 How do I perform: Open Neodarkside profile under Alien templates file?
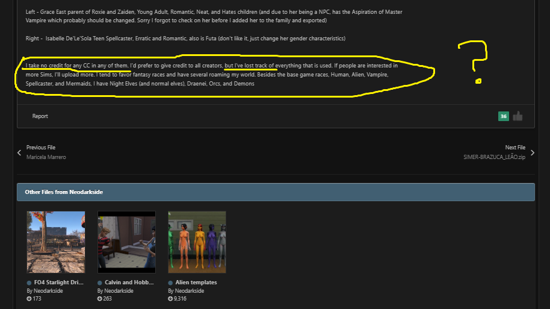[190, 291]
